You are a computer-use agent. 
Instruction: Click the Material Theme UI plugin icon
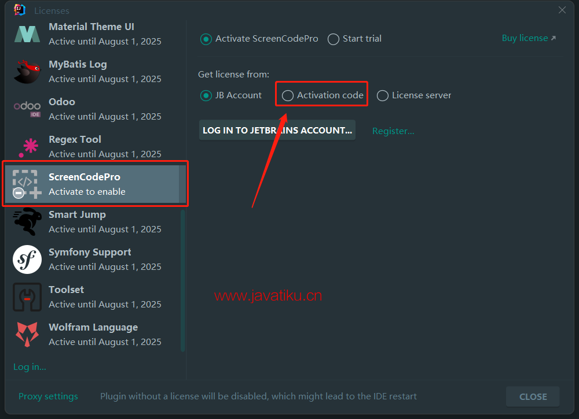(27, 34)
